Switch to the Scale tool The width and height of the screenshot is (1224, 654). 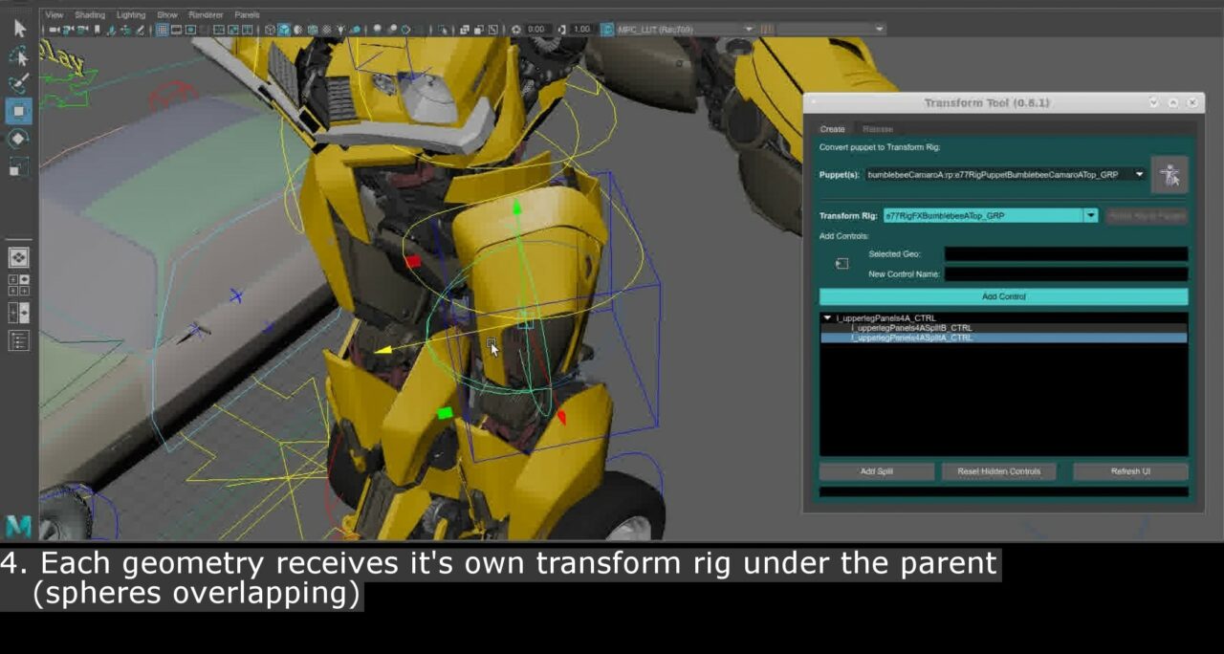(x=19, y=166)
